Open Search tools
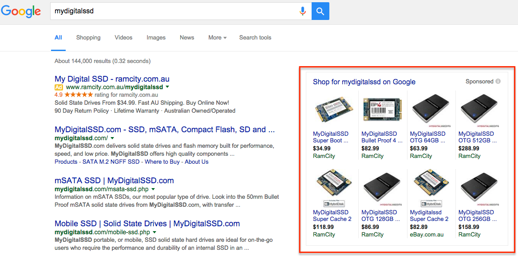The image size is (518, 256). coord(255,38)
